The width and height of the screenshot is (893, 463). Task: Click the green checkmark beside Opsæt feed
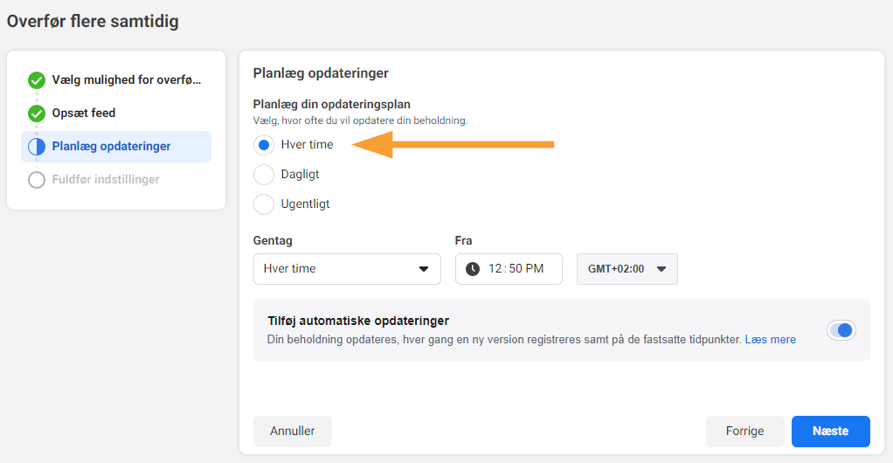(x=37, y=114)
